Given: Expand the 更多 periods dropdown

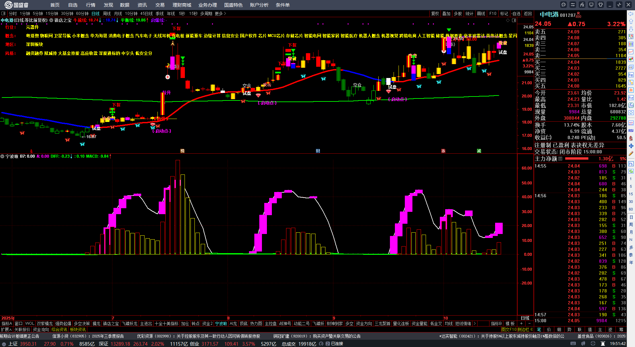Looking at the screenshot, I should pyautogui.click(x=220, y=14).
